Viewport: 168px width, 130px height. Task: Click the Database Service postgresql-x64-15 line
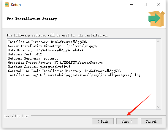pyautogui.click(x=39, y=67)
